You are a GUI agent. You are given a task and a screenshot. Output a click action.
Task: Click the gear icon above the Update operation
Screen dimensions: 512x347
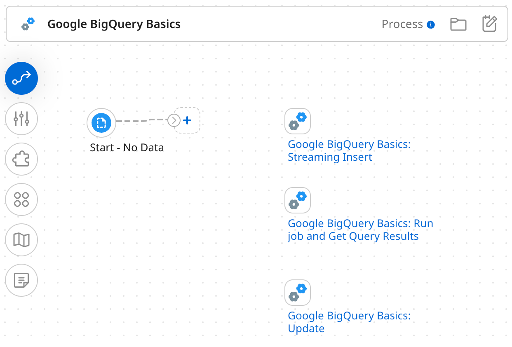pos(297,292)
